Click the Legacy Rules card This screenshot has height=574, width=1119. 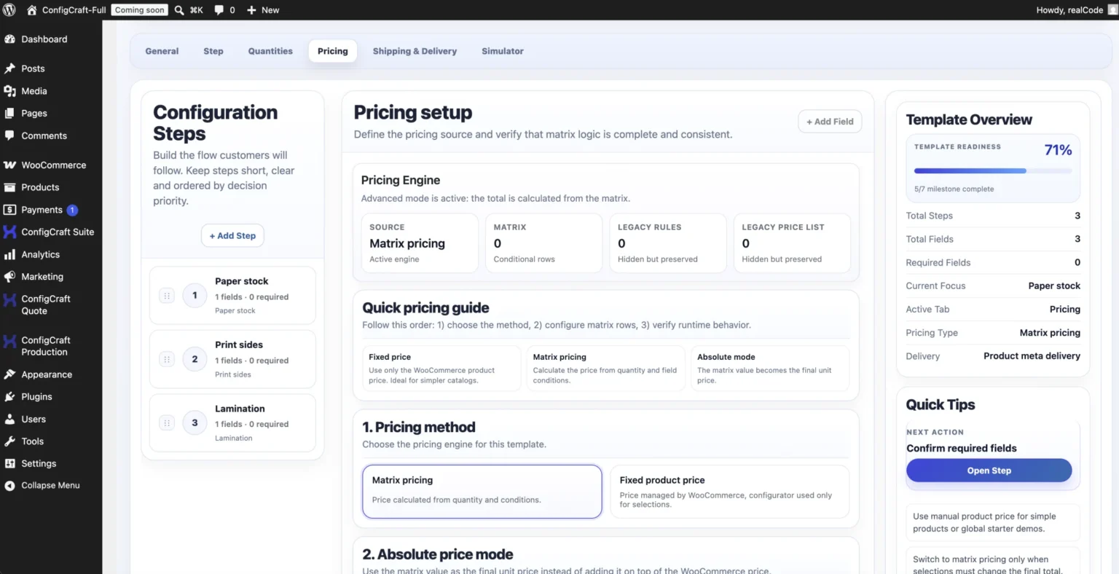click(x=668, y=243)
